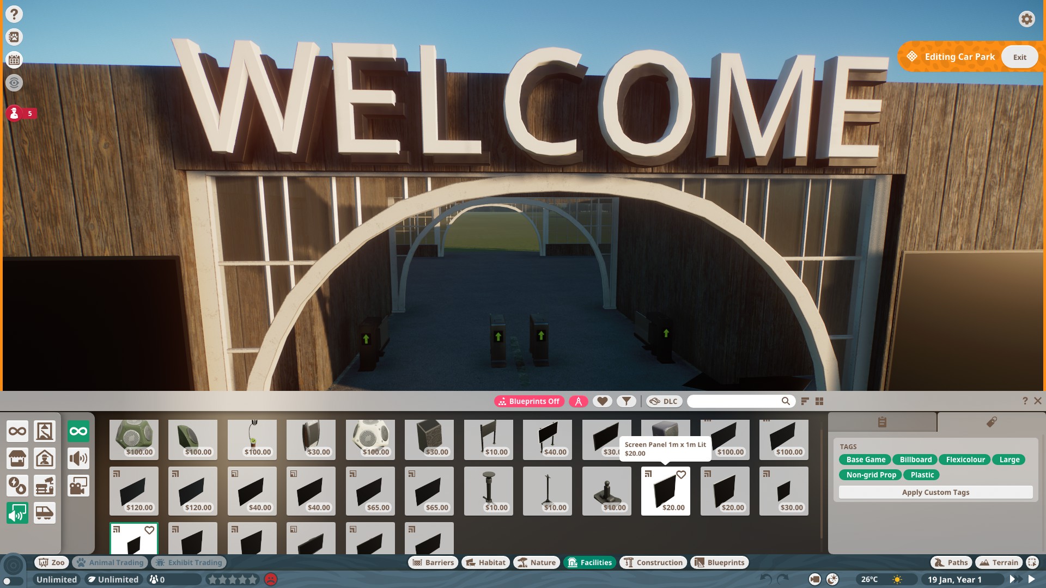Open the sort order options icon
Screen dimensions: 1046x588
pyautogui.click(x=805, y=401)
